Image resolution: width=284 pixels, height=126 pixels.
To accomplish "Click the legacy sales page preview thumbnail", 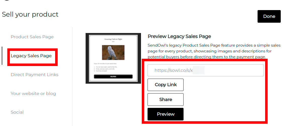I will click(113, 58).
